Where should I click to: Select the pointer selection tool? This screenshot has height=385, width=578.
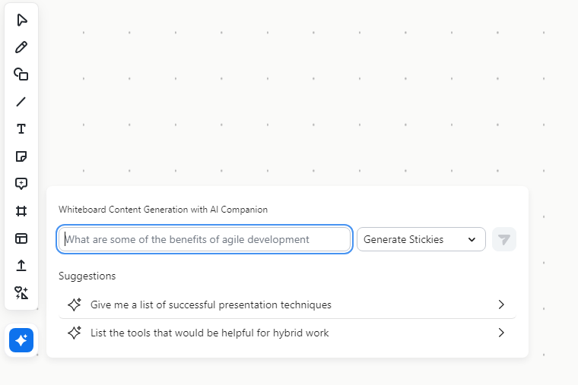[x=21, y=20]
